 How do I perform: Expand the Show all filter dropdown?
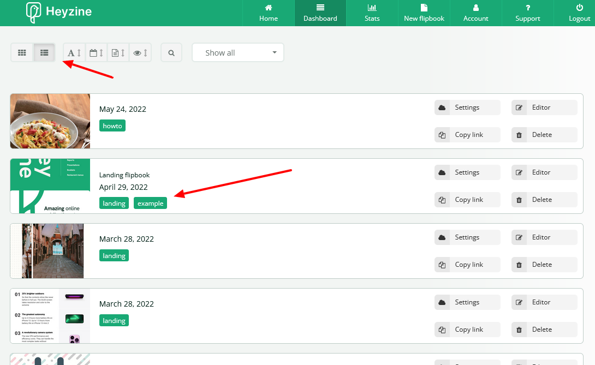(x=238, y=53)
